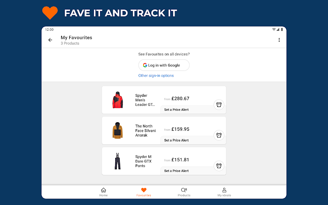Open the black Spyder pants thumbnail

point(118,161)
